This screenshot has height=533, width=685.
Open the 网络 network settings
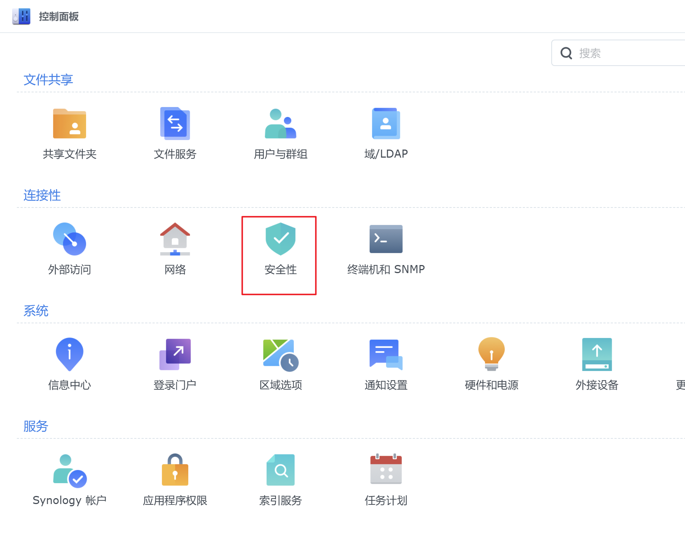pyautogui.click(x=175, y=239)
